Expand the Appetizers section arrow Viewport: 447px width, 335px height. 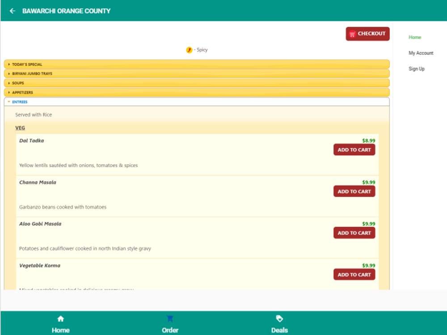point(9,92)
